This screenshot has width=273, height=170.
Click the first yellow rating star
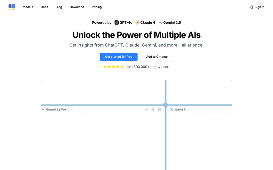(x=105, y=67)
